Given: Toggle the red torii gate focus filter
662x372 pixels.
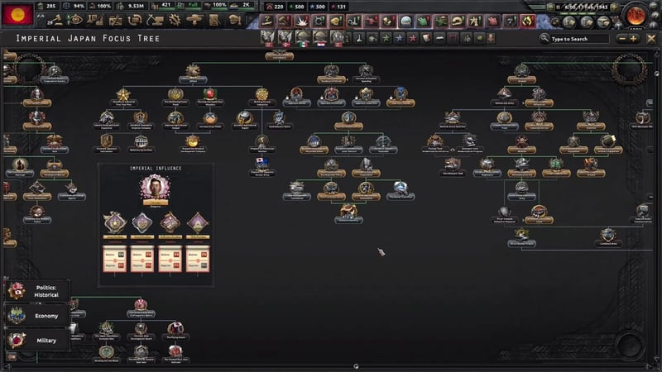Looking at the screenshot, I should [x=453, y=38].
